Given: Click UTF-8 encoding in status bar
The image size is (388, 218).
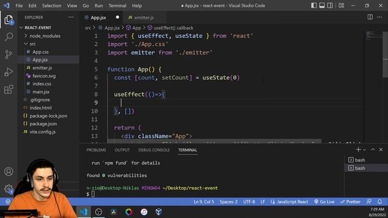Looking at the screenshot, I should pyautogui.click(x=249, y=202).
